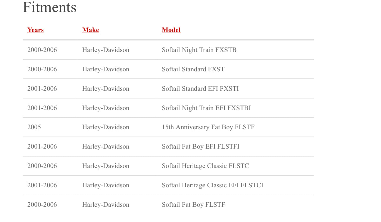Image resolution: width=381 pixels, height=222 pixels.
Task: Click 2000-2006 year in Fat Boy FLSTF row
Action: (42, 205)
